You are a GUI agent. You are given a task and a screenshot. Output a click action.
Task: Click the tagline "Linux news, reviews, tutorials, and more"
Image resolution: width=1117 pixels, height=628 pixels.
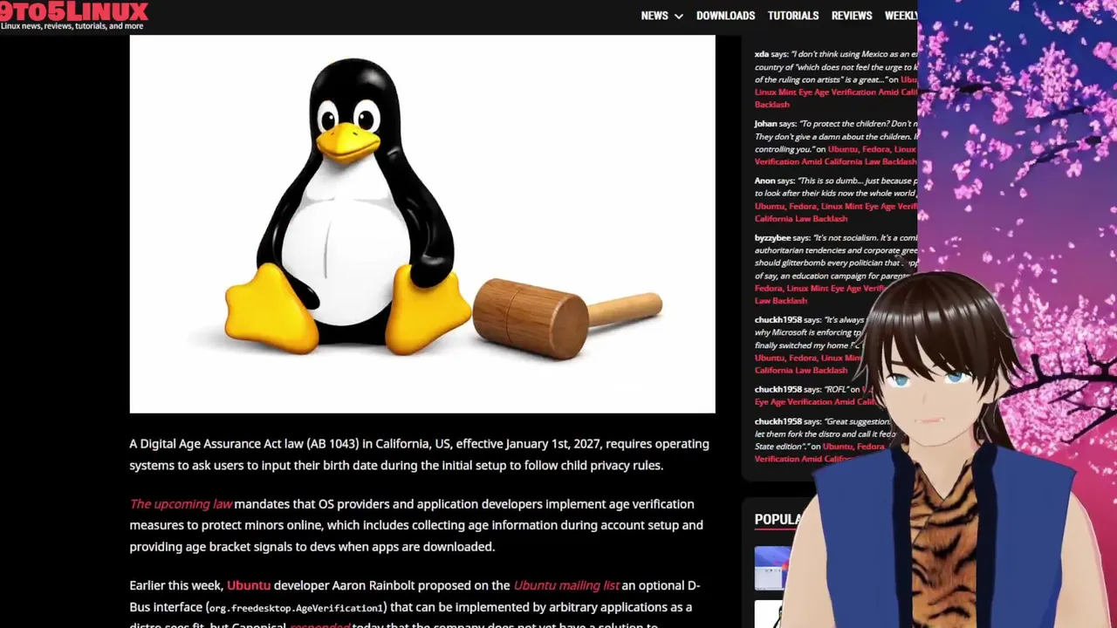coord(72,26)
